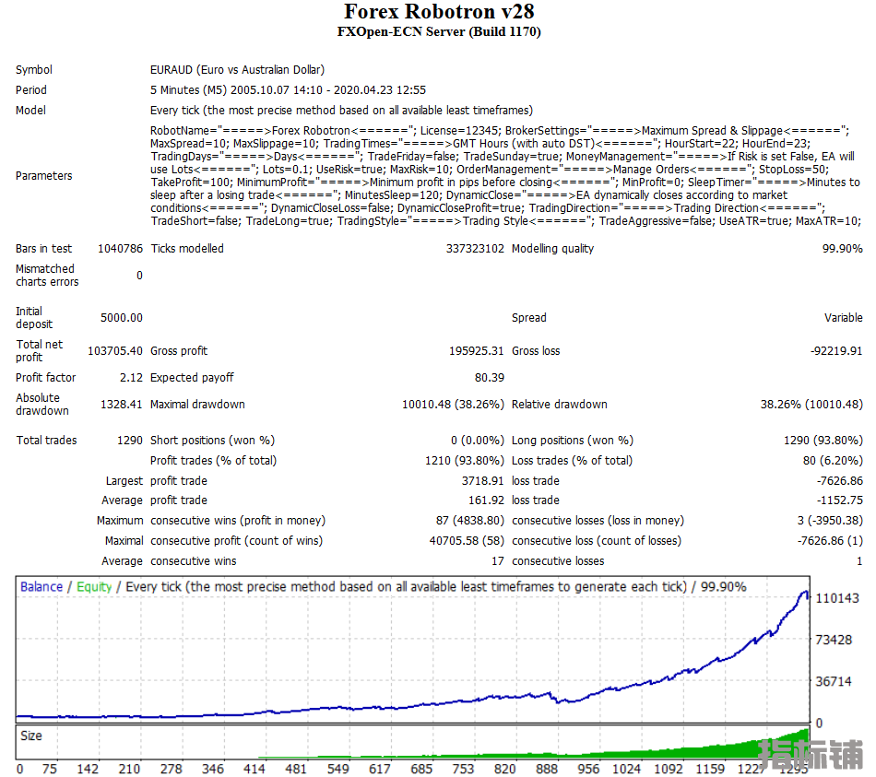Click the 'Total trades' label
This screenshot has width=876, height=777.
[46, 441]
